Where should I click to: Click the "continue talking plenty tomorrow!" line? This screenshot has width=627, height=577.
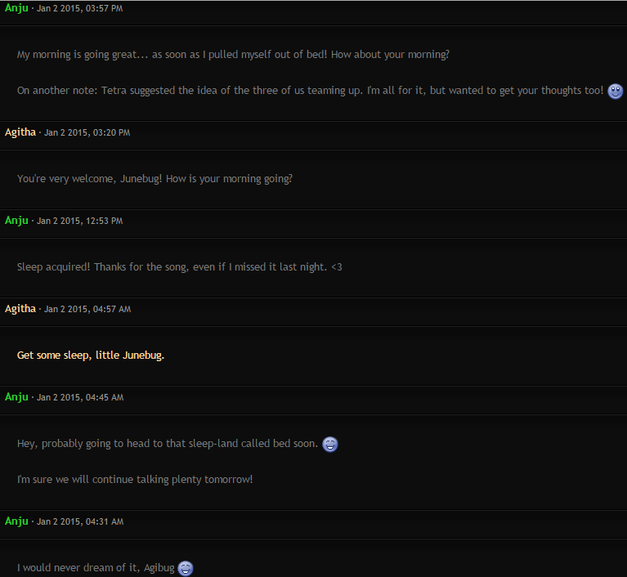pyautogui.click(x=135, y=479)
